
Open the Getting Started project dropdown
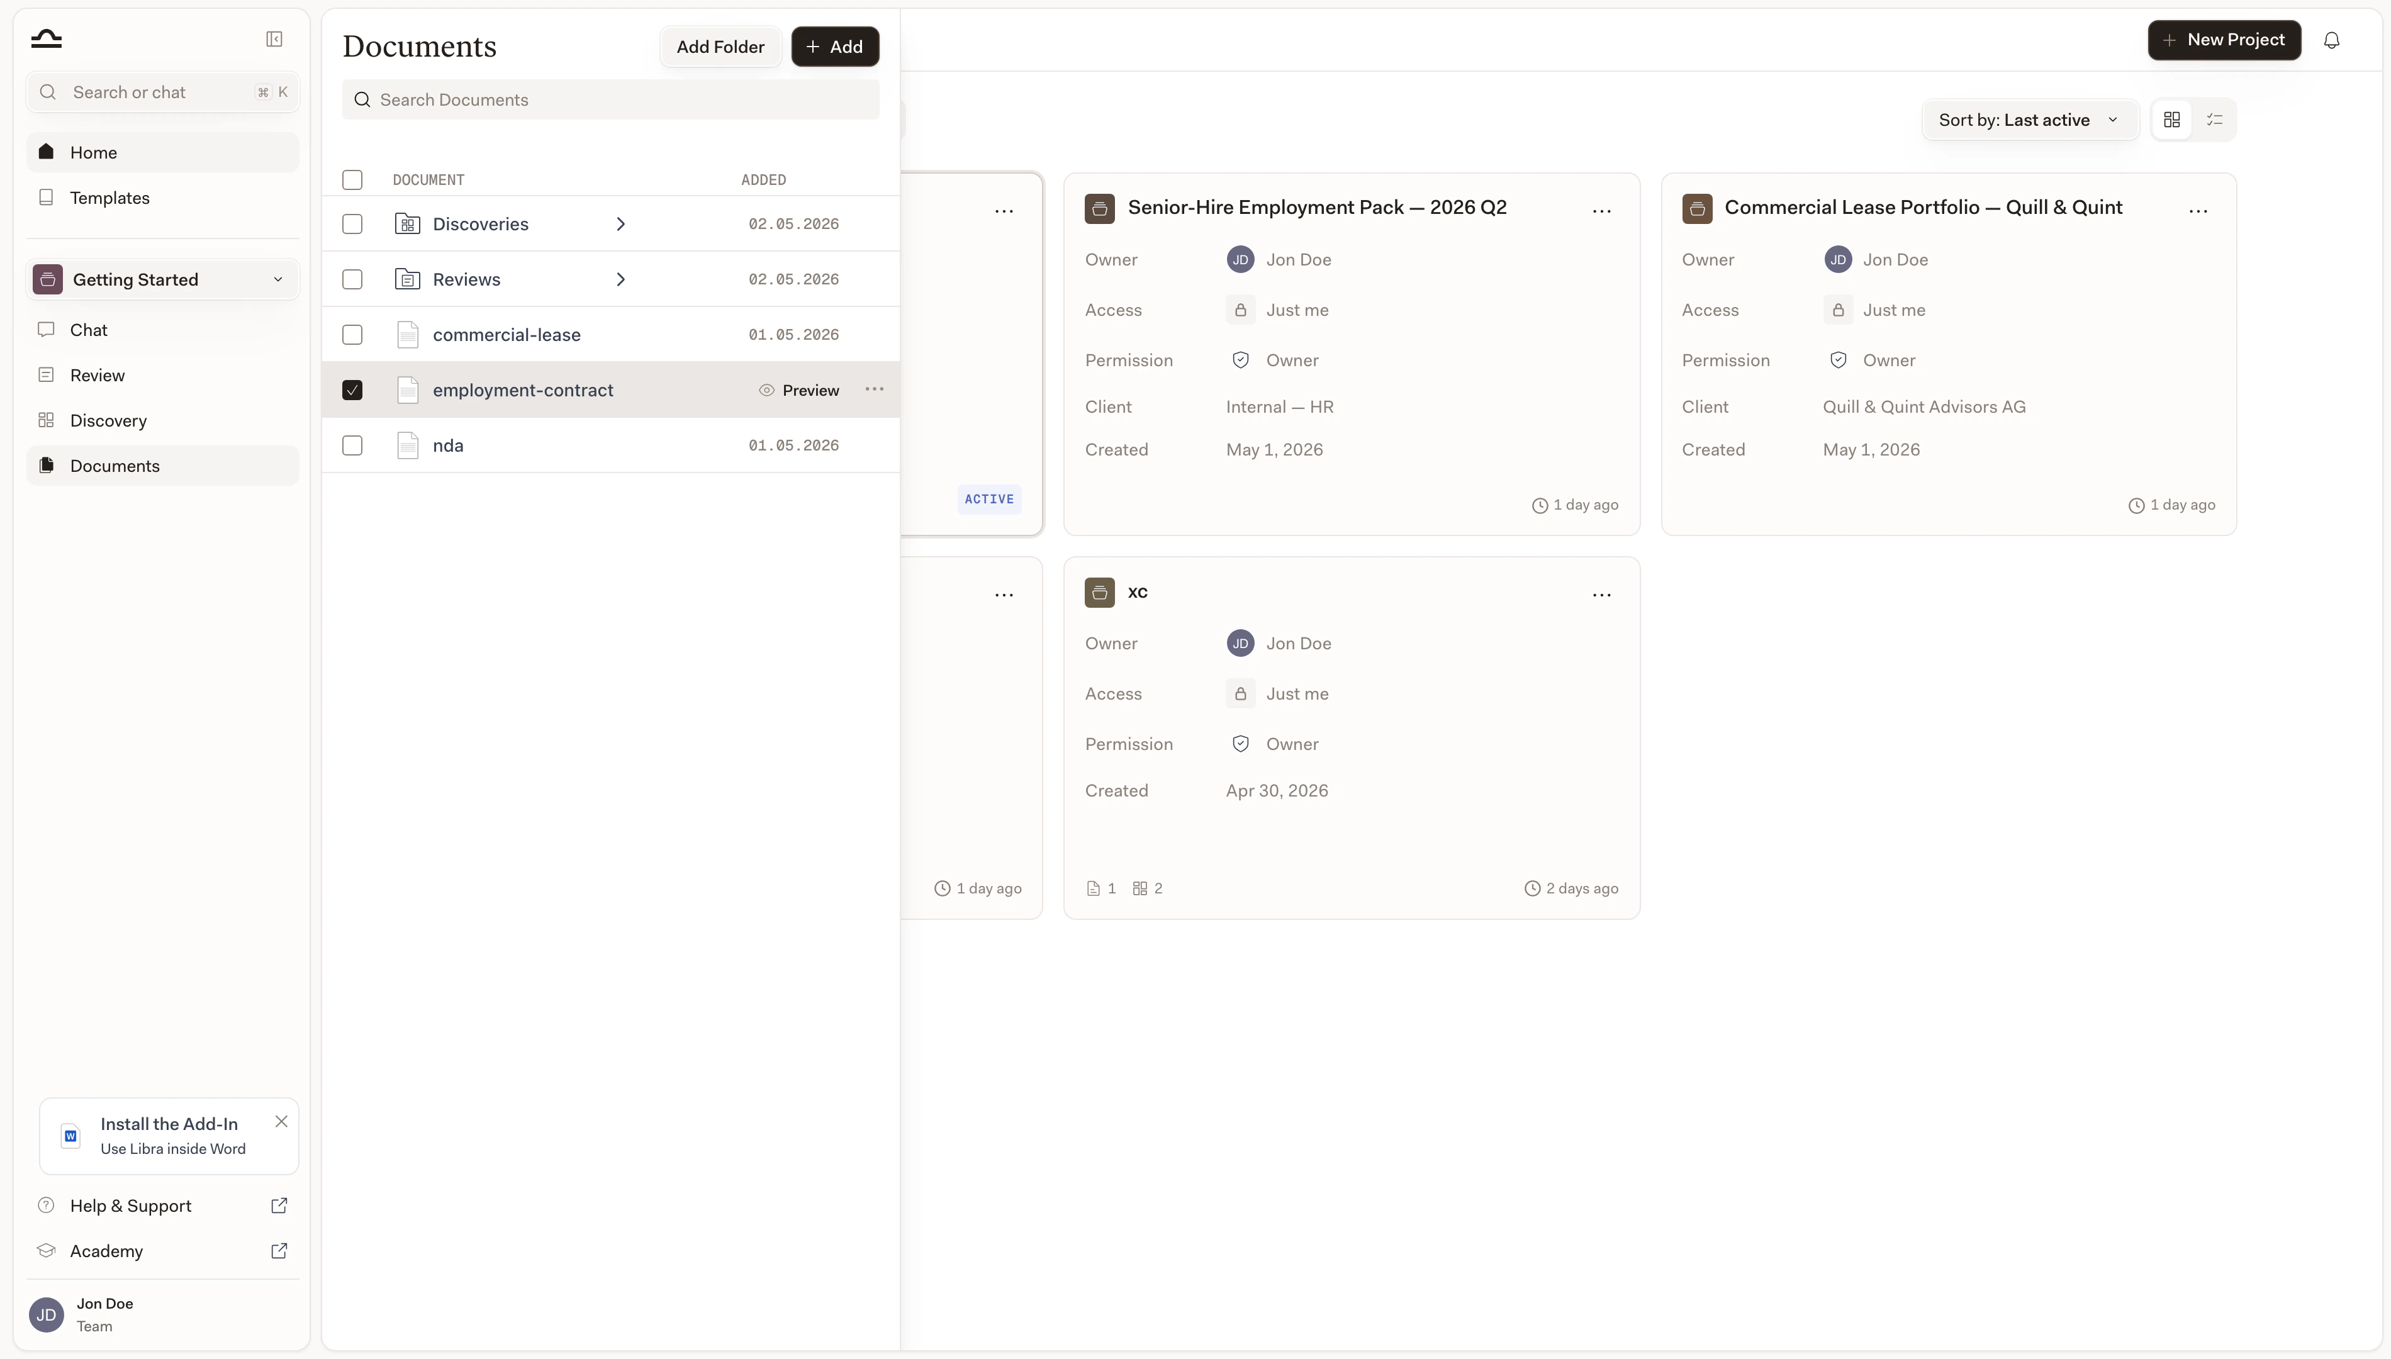162,279
